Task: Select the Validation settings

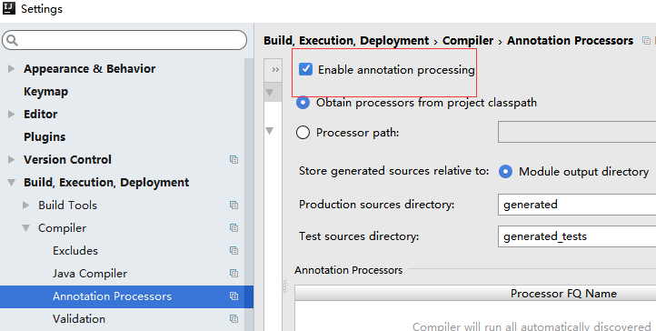Action: coord(79,319)
